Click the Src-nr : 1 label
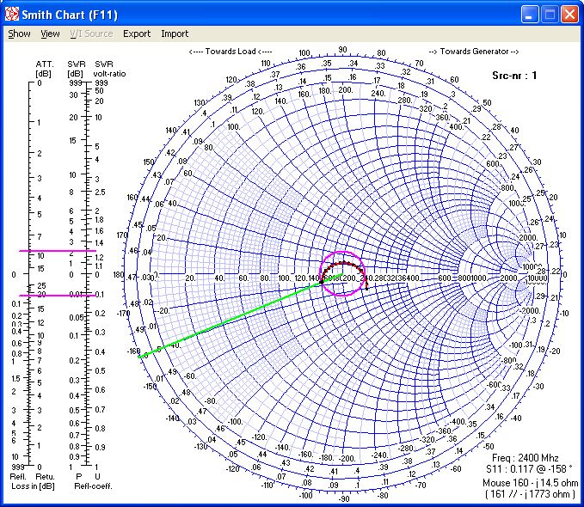The image size is (584, 507). (x=512, y=76)
